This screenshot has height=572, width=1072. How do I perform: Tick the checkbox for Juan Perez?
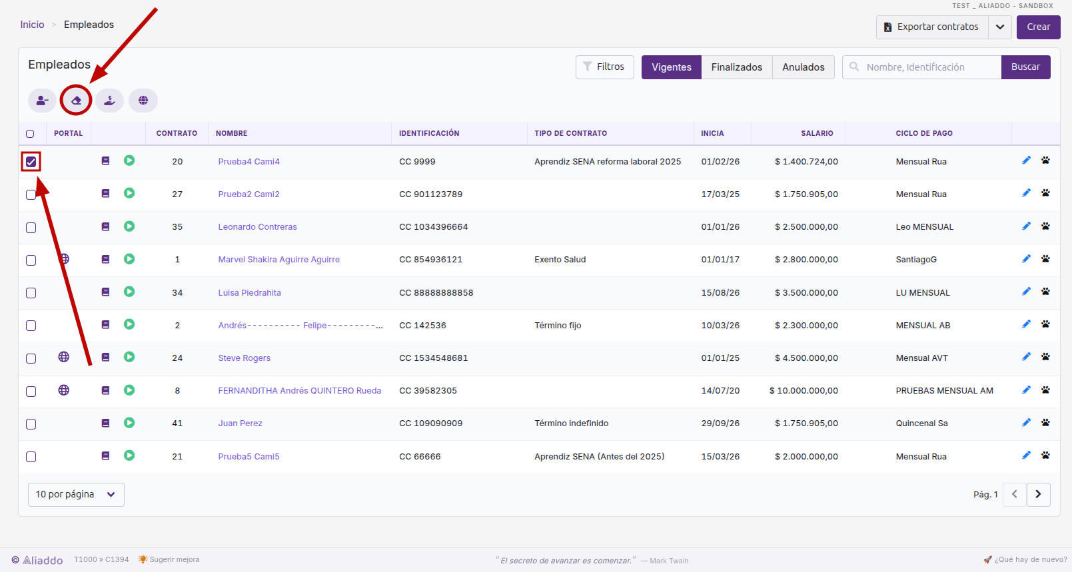[31, 424]
